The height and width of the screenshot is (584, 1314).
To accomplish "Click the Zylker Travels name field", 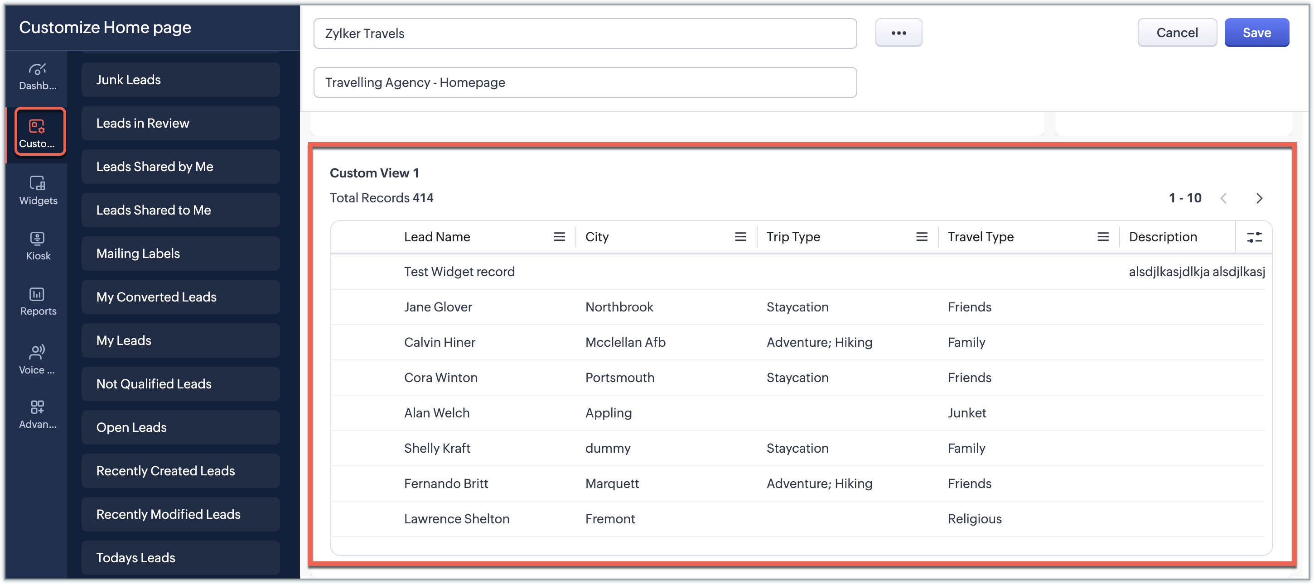I will click(585, 34).
